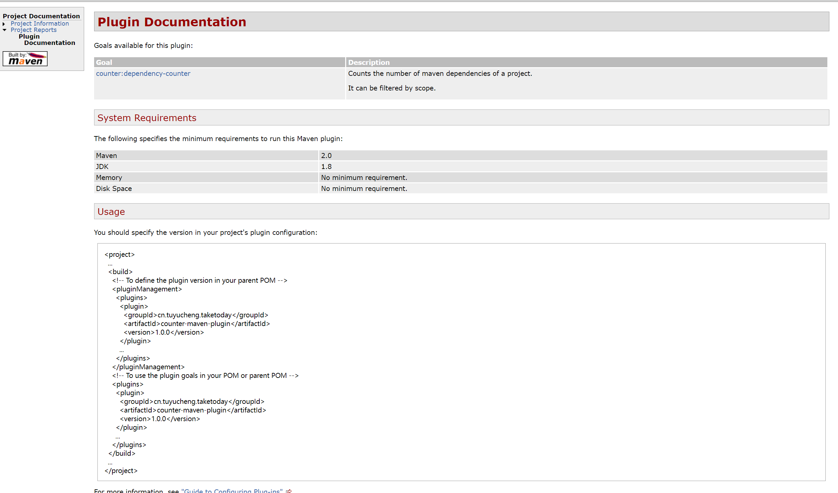Open Guide to Configuring Plug-ins link

tap(232, 491)
